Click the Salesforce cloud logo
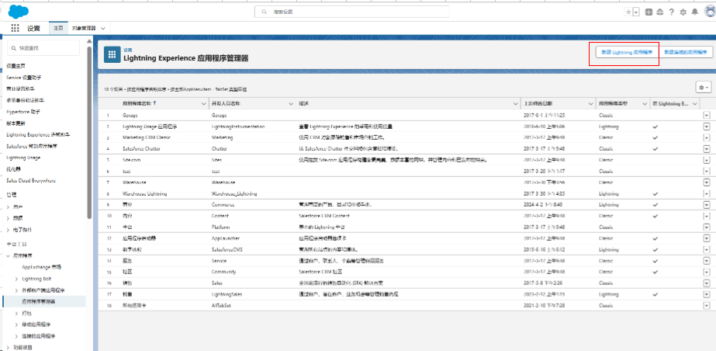This screenshot has height=351, width=716. click(19, 12)
